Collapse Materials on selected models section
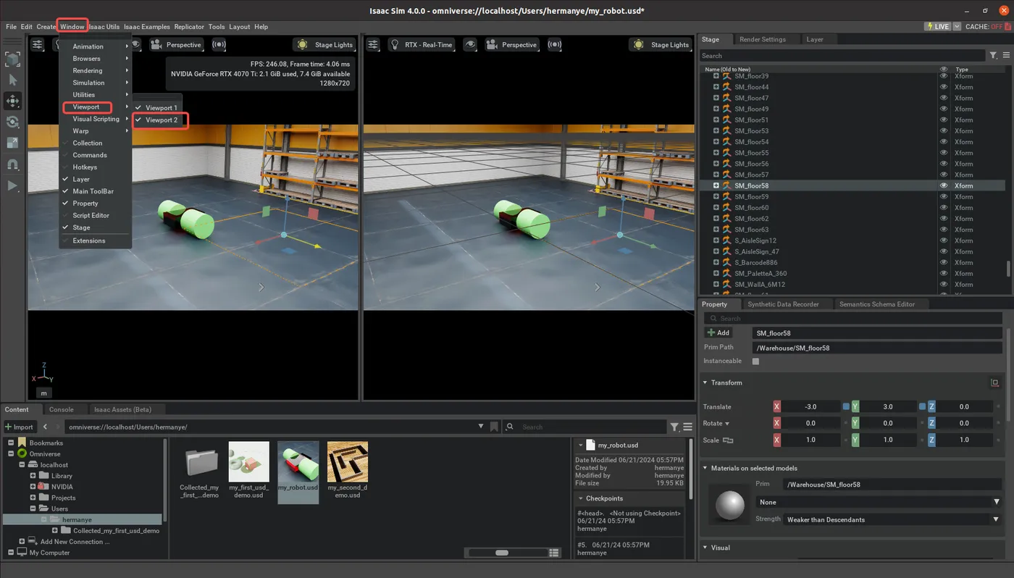The height and width of the screenshot is (578, 1014). coord(705,469)
